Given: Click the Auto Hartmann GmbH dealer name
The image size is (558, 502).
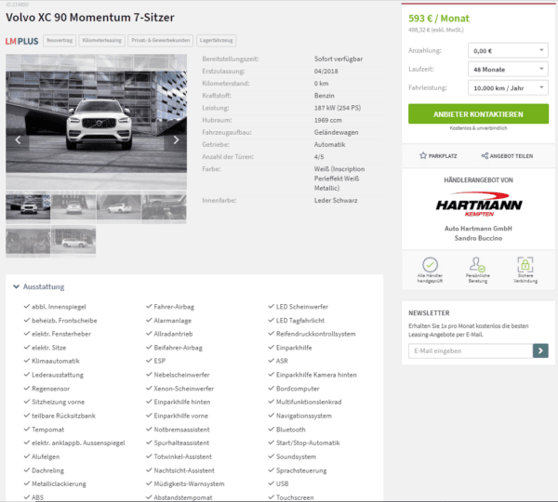Looking at the screenshot, I should 478,229.
